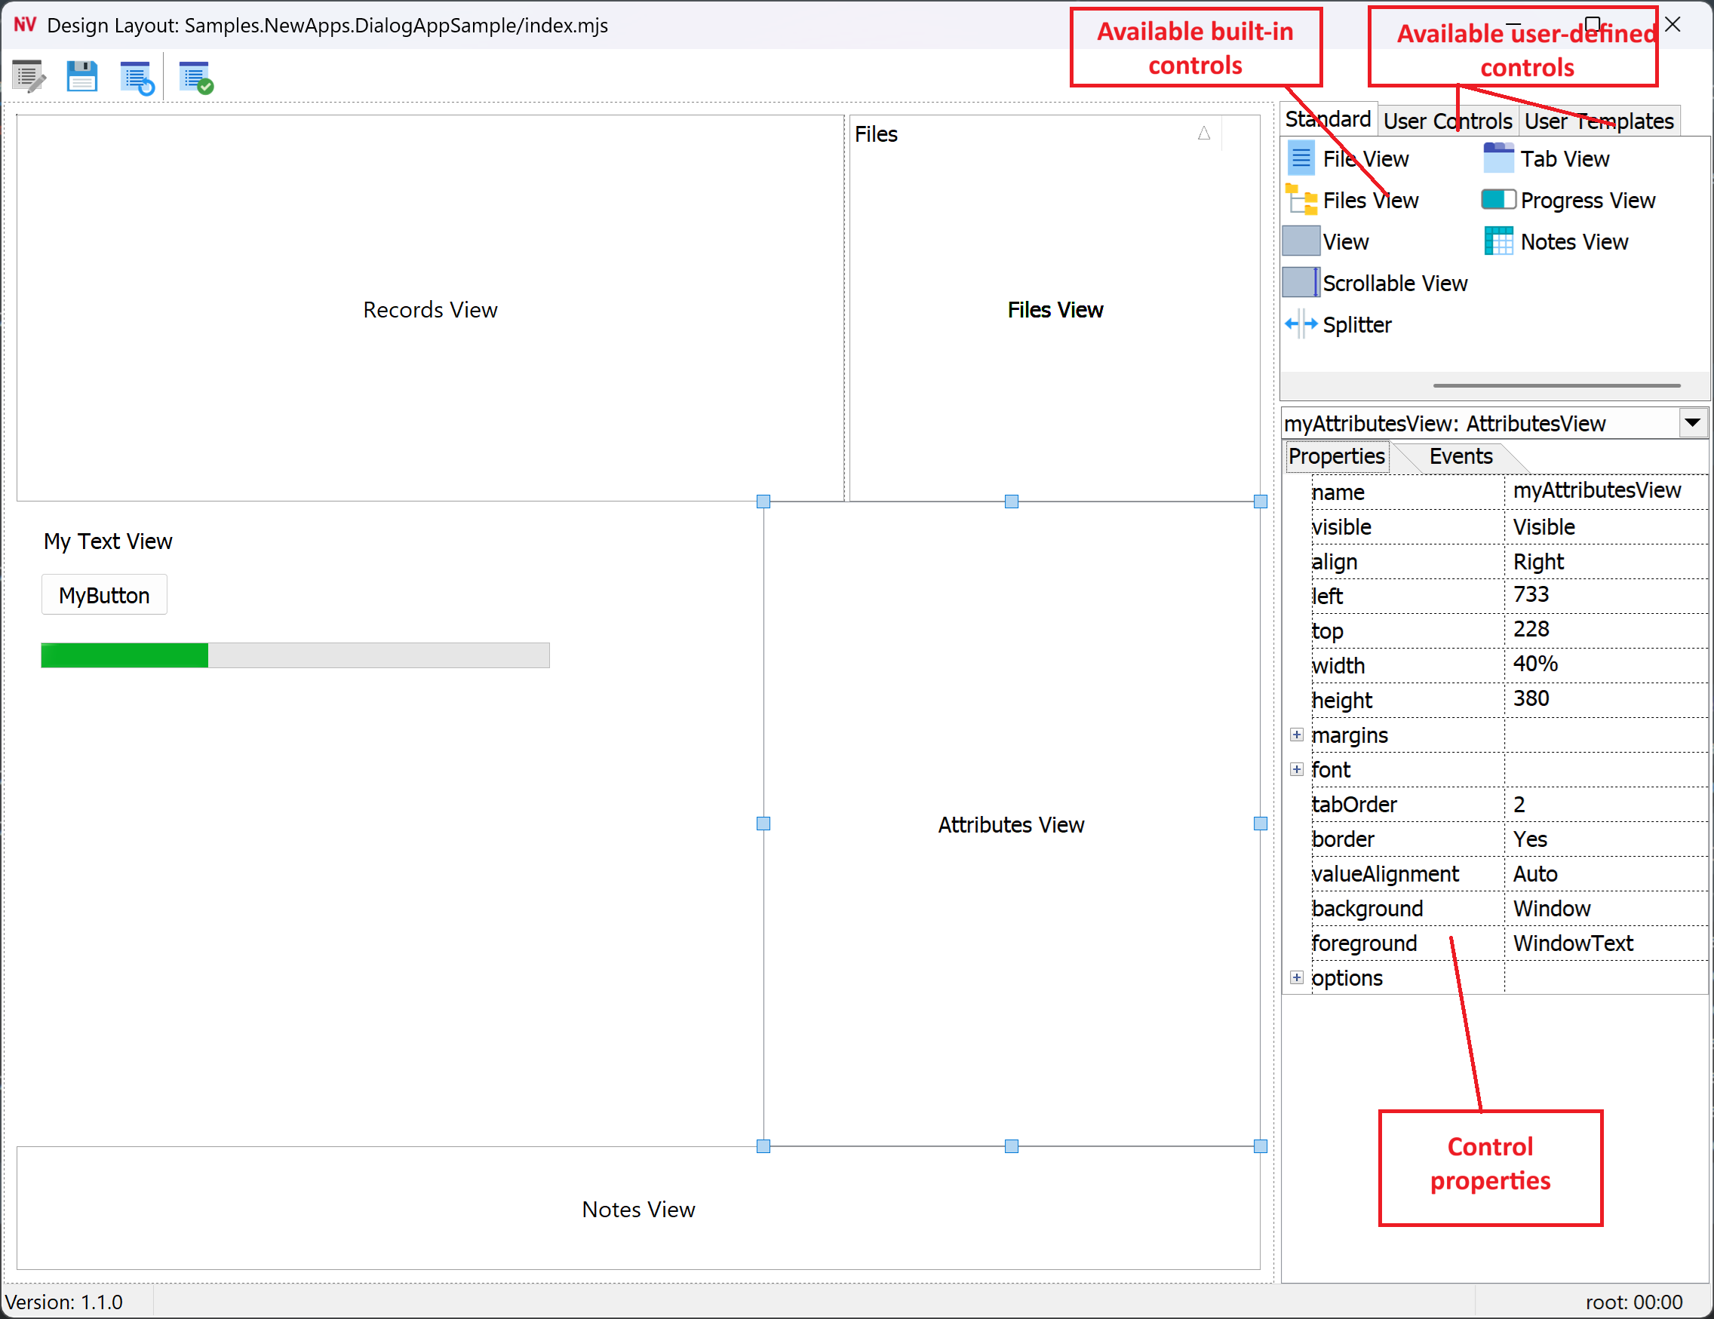Open the Events tab
The image size is (1714, 1319).
(1460, 456)
